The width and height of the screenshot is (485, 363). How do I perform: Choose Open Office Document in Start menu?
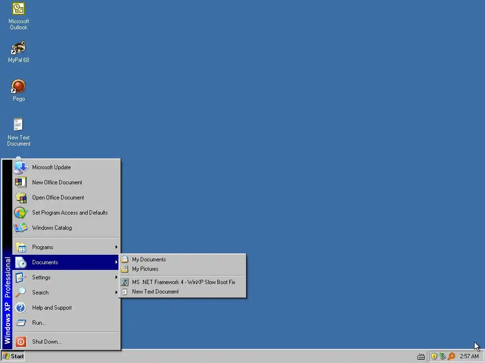66,198
